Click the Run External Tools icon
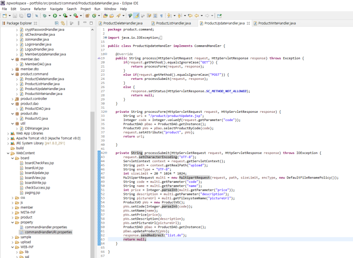 coord(76,16)
